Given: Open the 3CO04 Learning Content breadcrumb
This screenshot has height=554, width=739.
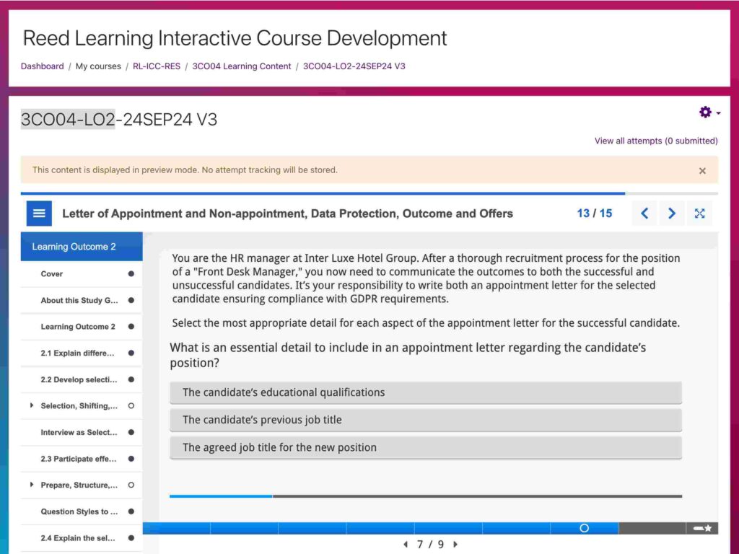Looking at the screenshot, I should [241, 66].
